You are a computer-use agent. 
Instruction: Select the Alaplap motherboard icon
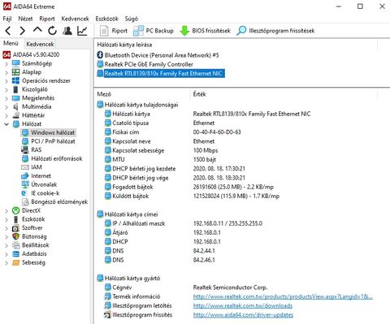click(16, 72)
